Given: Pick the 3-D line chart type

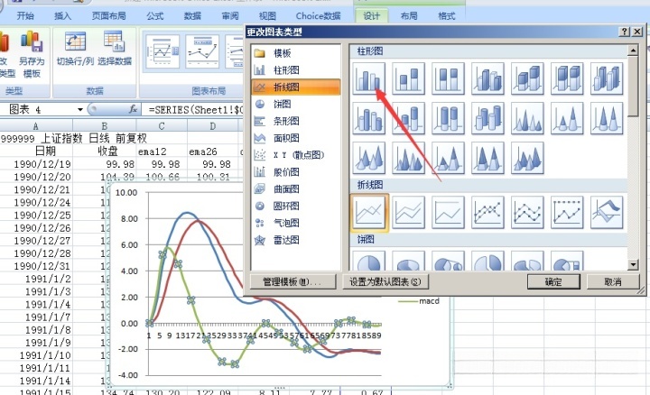Looking at the screenshot, I should click(x=607, y=213).
